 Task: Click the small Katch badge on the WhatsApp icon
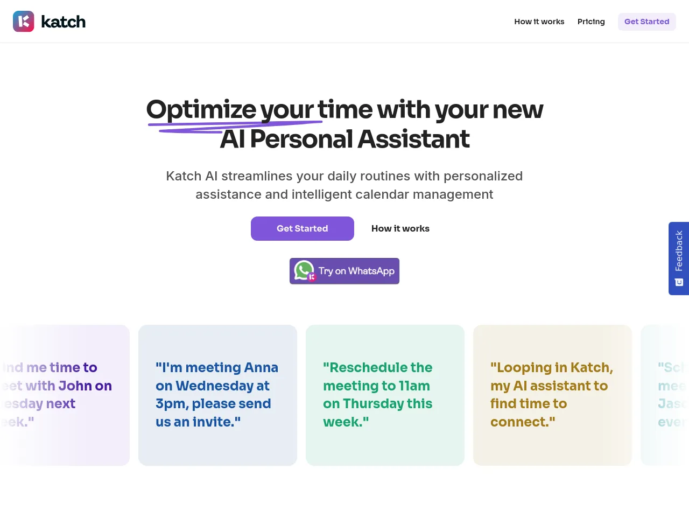(x=312, y=277)
